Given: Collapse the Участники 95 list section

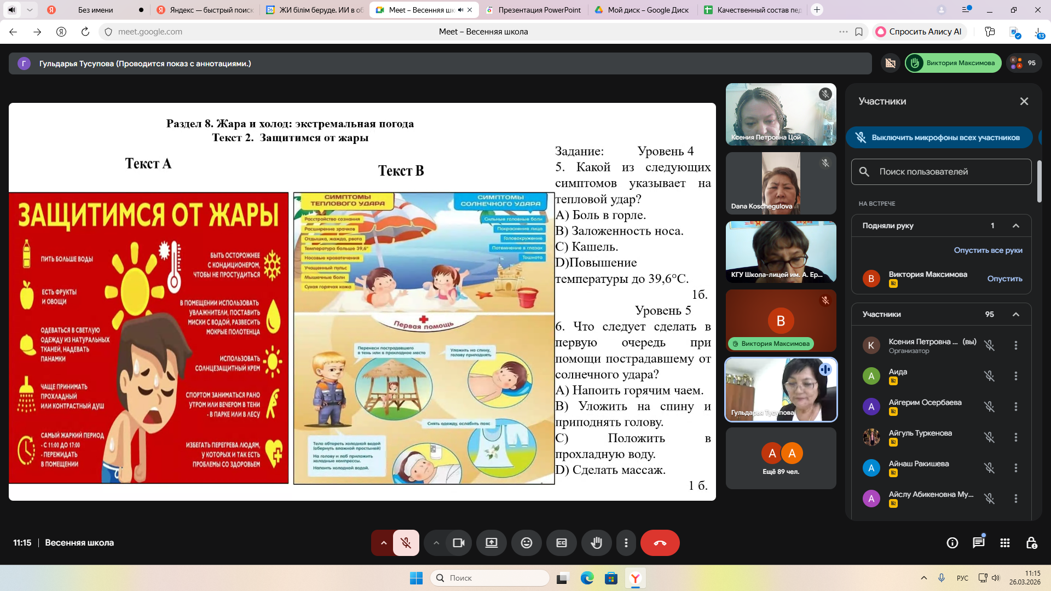Looking at the screenshot, I should (1016, 314).
